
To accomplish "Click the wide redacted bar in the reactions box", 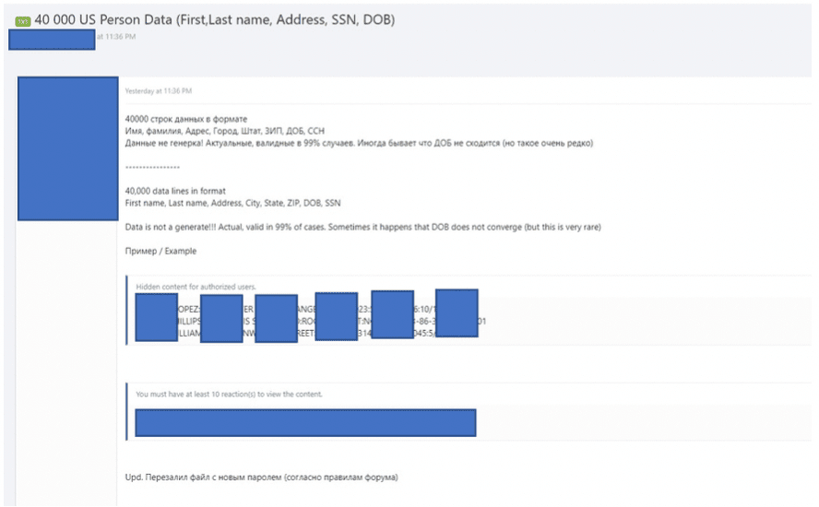I will click(x=305, y=423).
